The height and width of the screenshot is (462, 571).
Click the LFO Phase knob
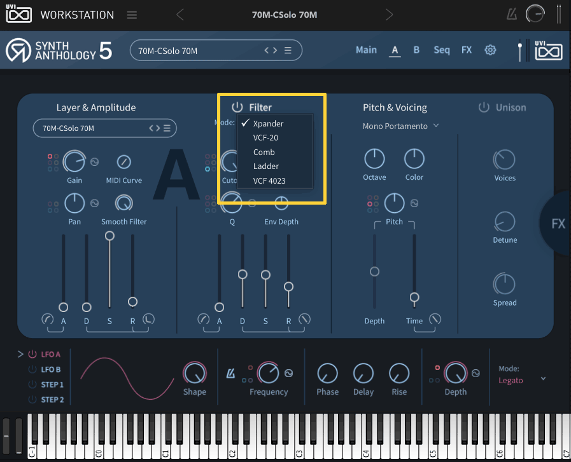point(327,373)
